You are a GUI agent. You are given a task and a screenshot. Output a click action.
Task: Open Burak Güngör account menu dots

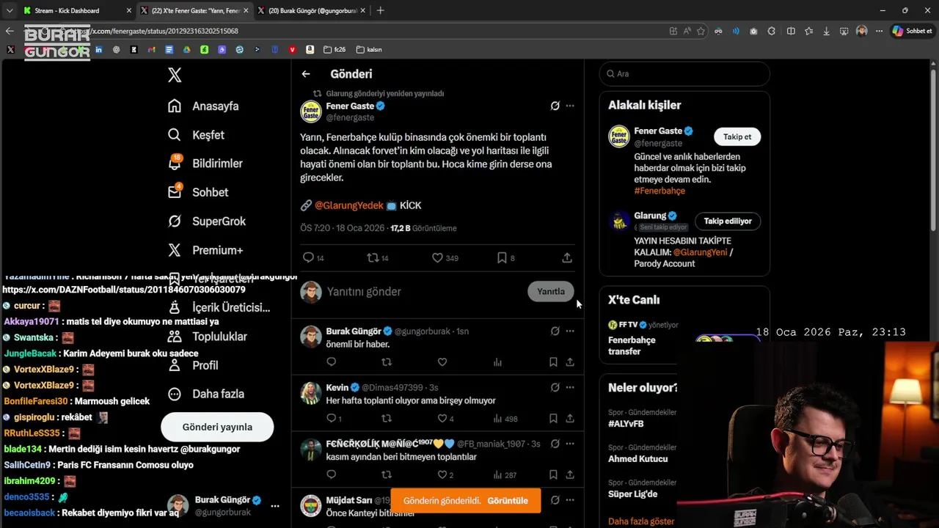click(x=275, y=506)
